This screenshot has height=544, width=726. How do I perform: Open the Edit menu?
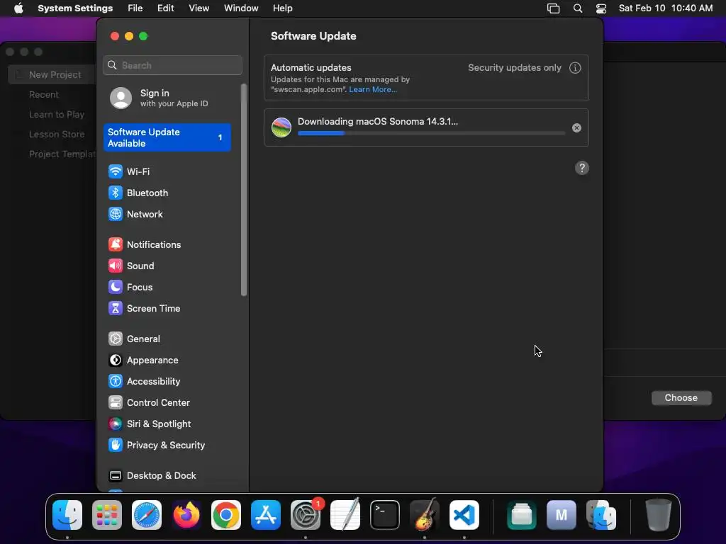(x=165, y=8)
